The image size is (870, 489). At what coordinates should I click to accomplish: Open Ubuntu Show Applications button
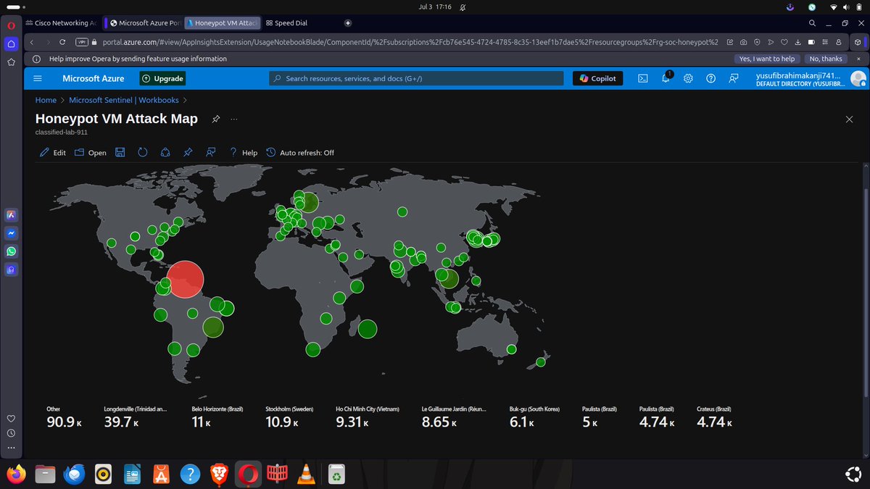pyautogui.click(x=853, y=475)
